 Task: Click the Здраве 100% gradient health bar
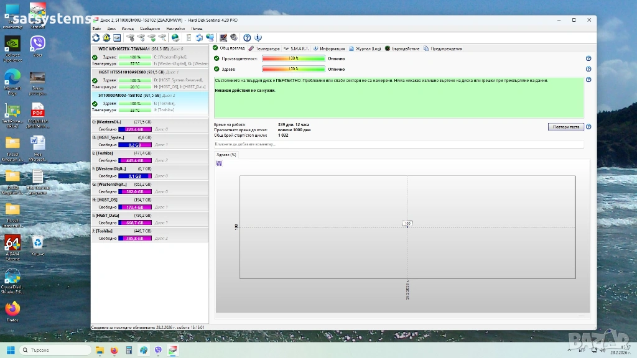point(294,69)
